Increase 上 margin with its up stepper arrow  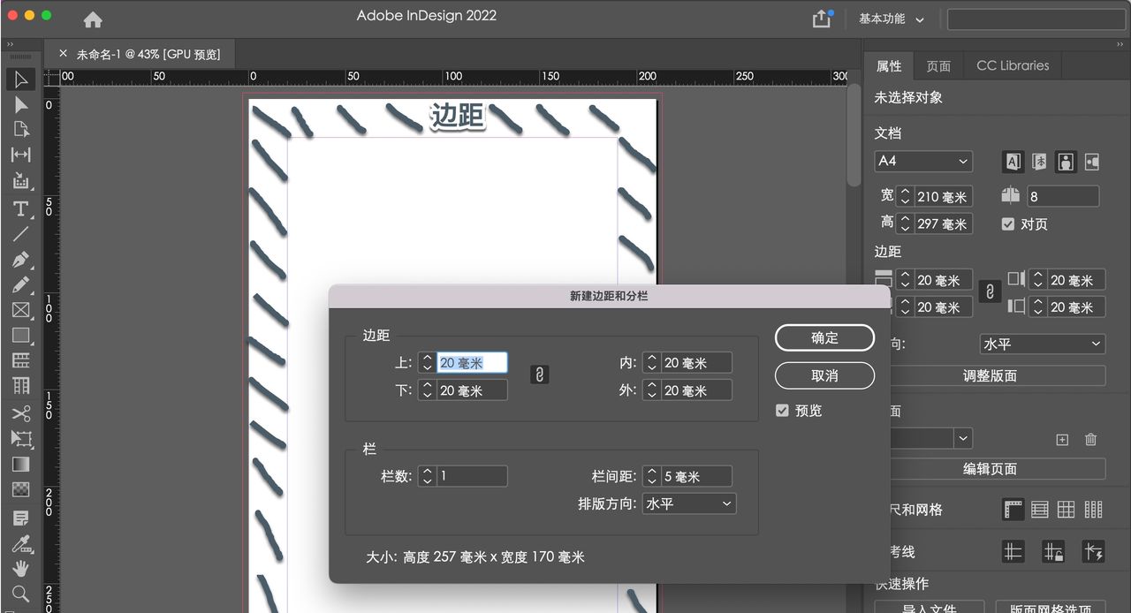(x=427, y=358)
